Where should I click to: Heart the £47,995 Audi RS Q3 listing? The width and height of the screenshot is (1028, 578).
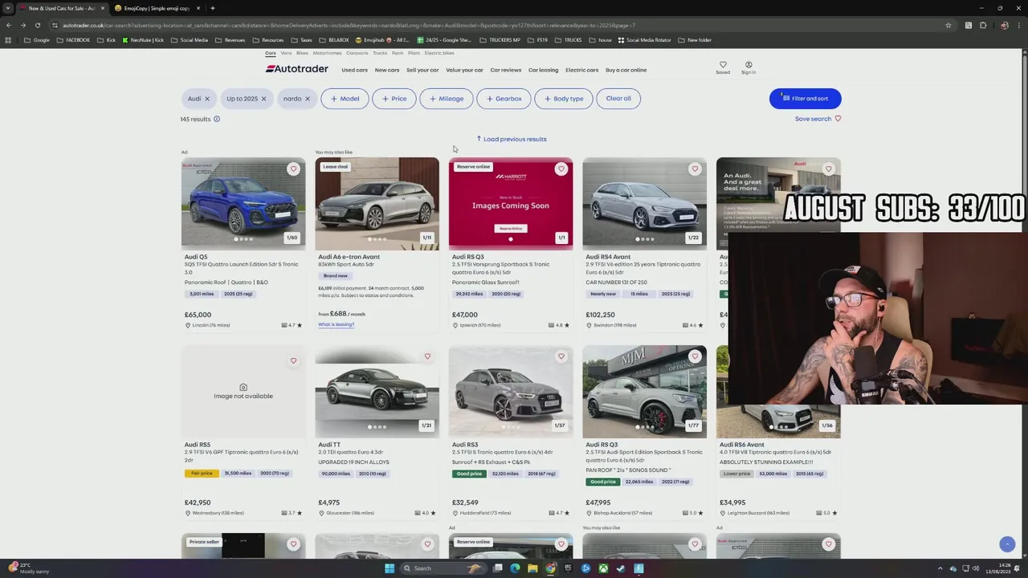pos(695,356)
